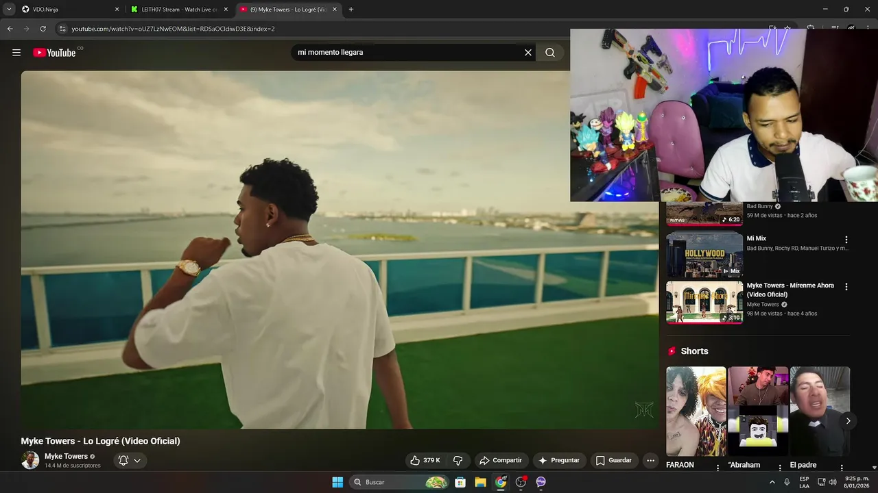Reload the current page

click(x=43, y=29)
